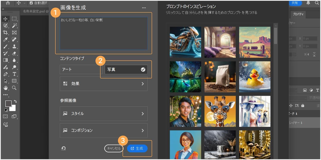The width and height of the screenshot is (321, 160).
Task: Filter layers by adjustment layer icon
Action: (311, 90)
